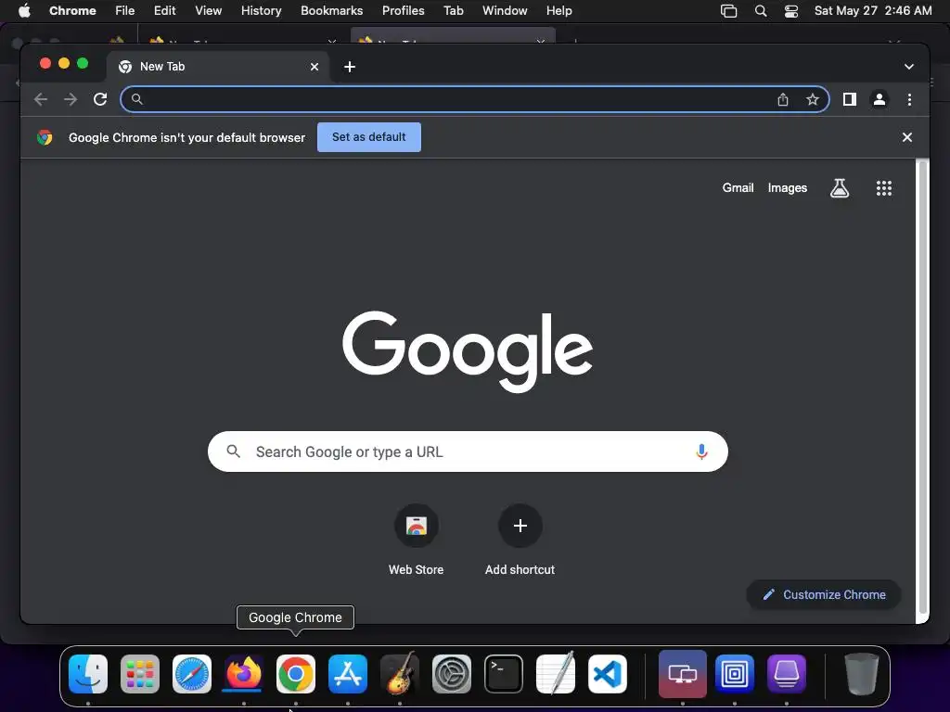Open Search Labs flask icon
The height and width of the screenshot is (712, 950).
tap(839, 188)
